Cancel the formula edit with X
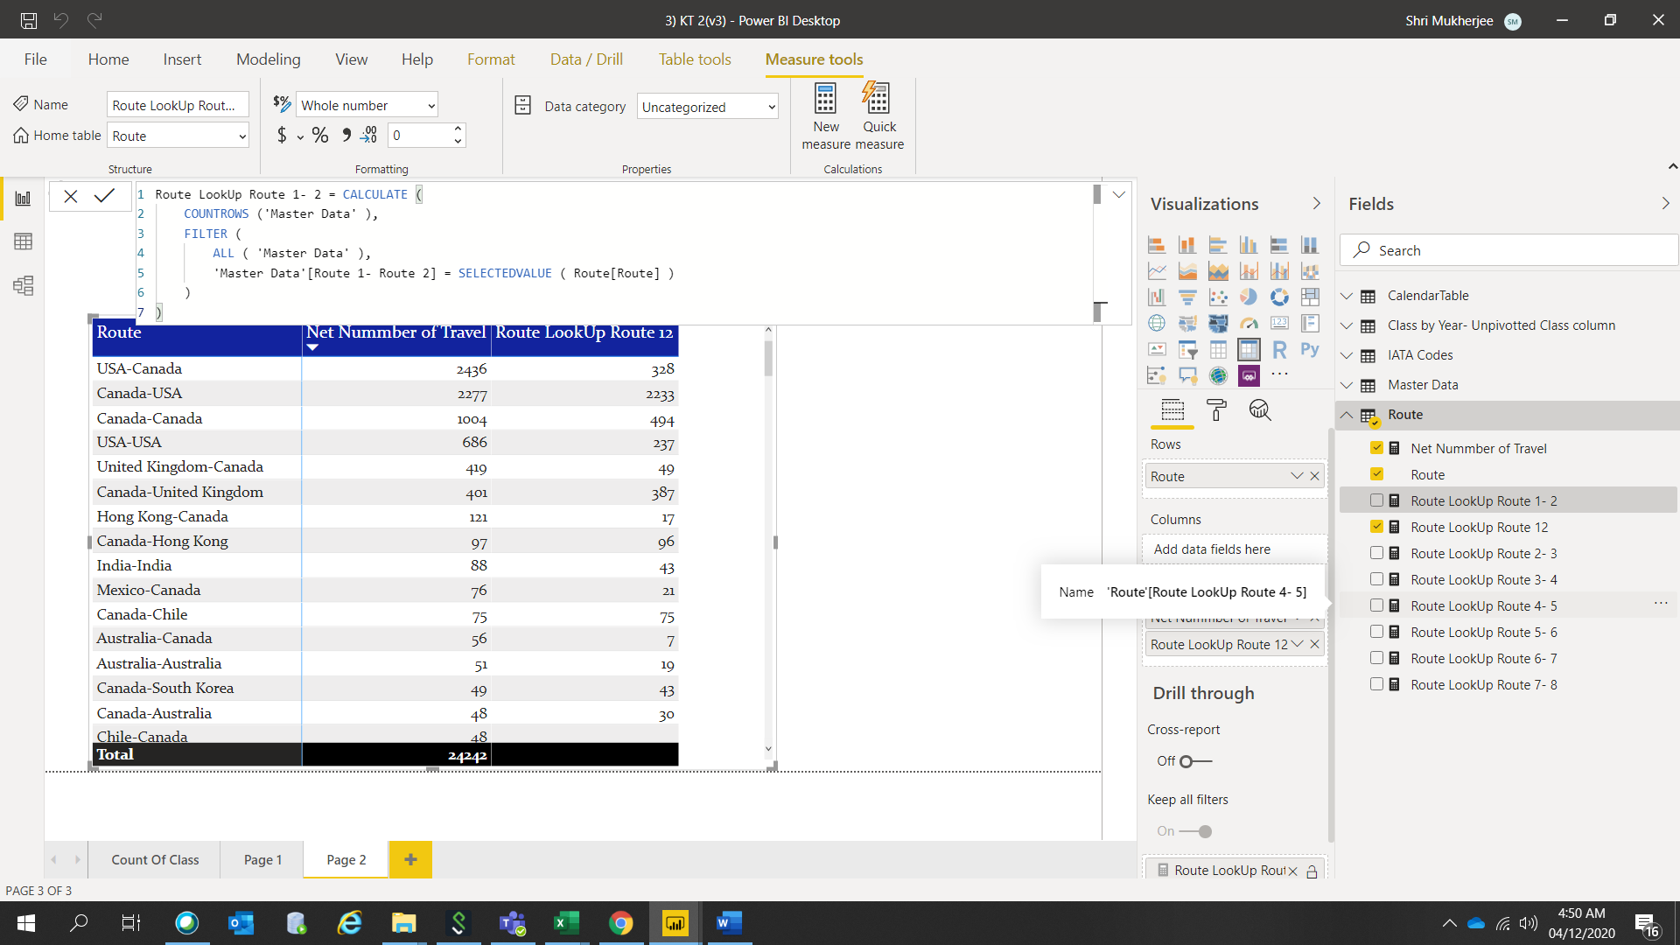Screen dimensions: 1680x945 point(71,196)
